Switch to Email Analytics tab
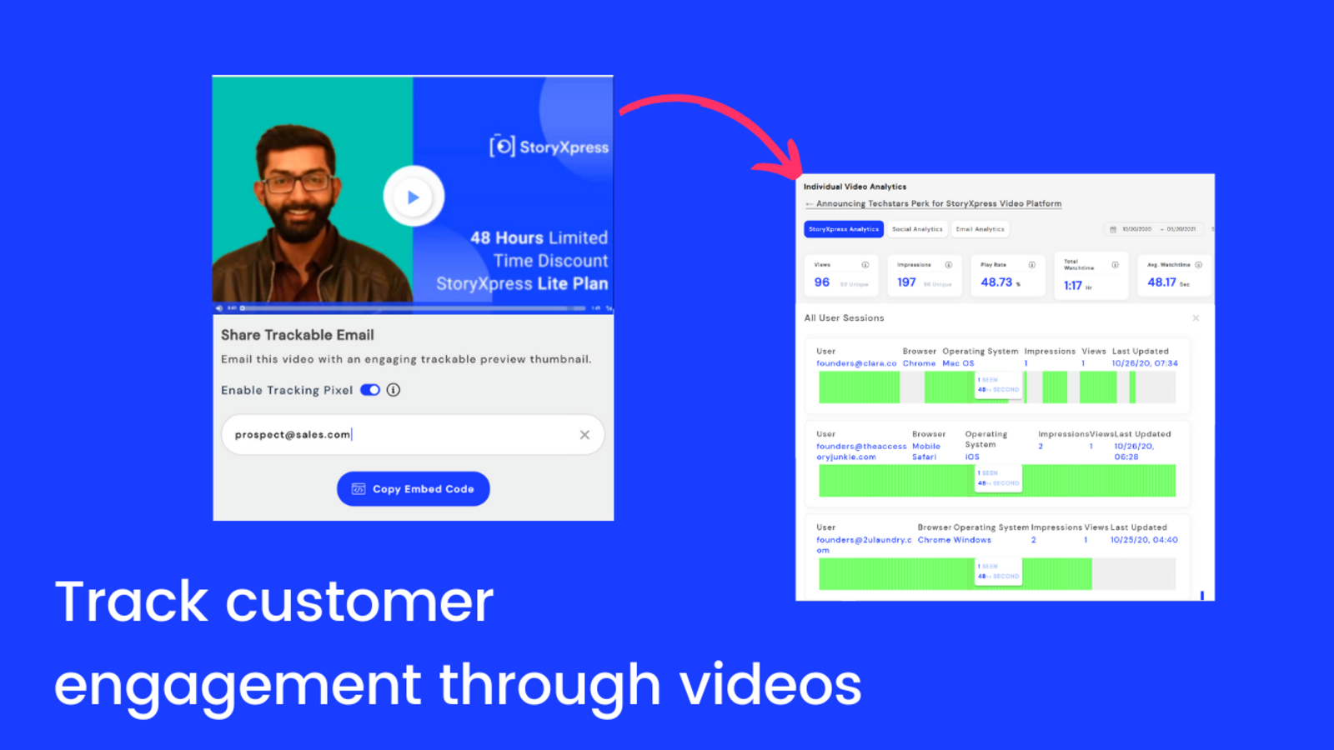1334x750 pixels. click(980, 229)
